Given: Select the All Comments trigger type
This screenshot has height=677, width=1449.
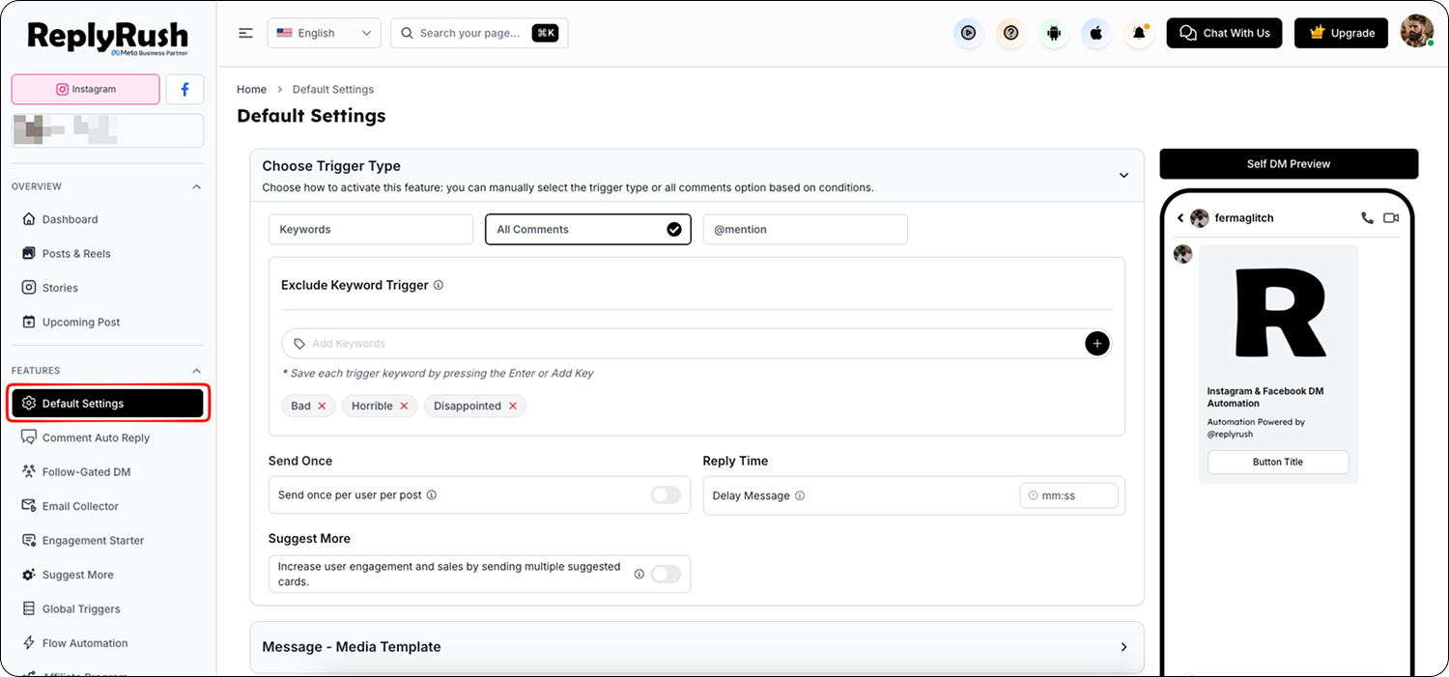Looking at the screenshot, I should 588,229.
